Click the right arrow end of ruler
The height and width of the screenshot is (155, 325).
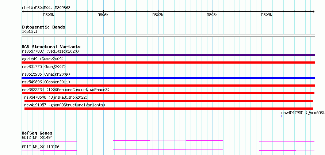(314, 12)
